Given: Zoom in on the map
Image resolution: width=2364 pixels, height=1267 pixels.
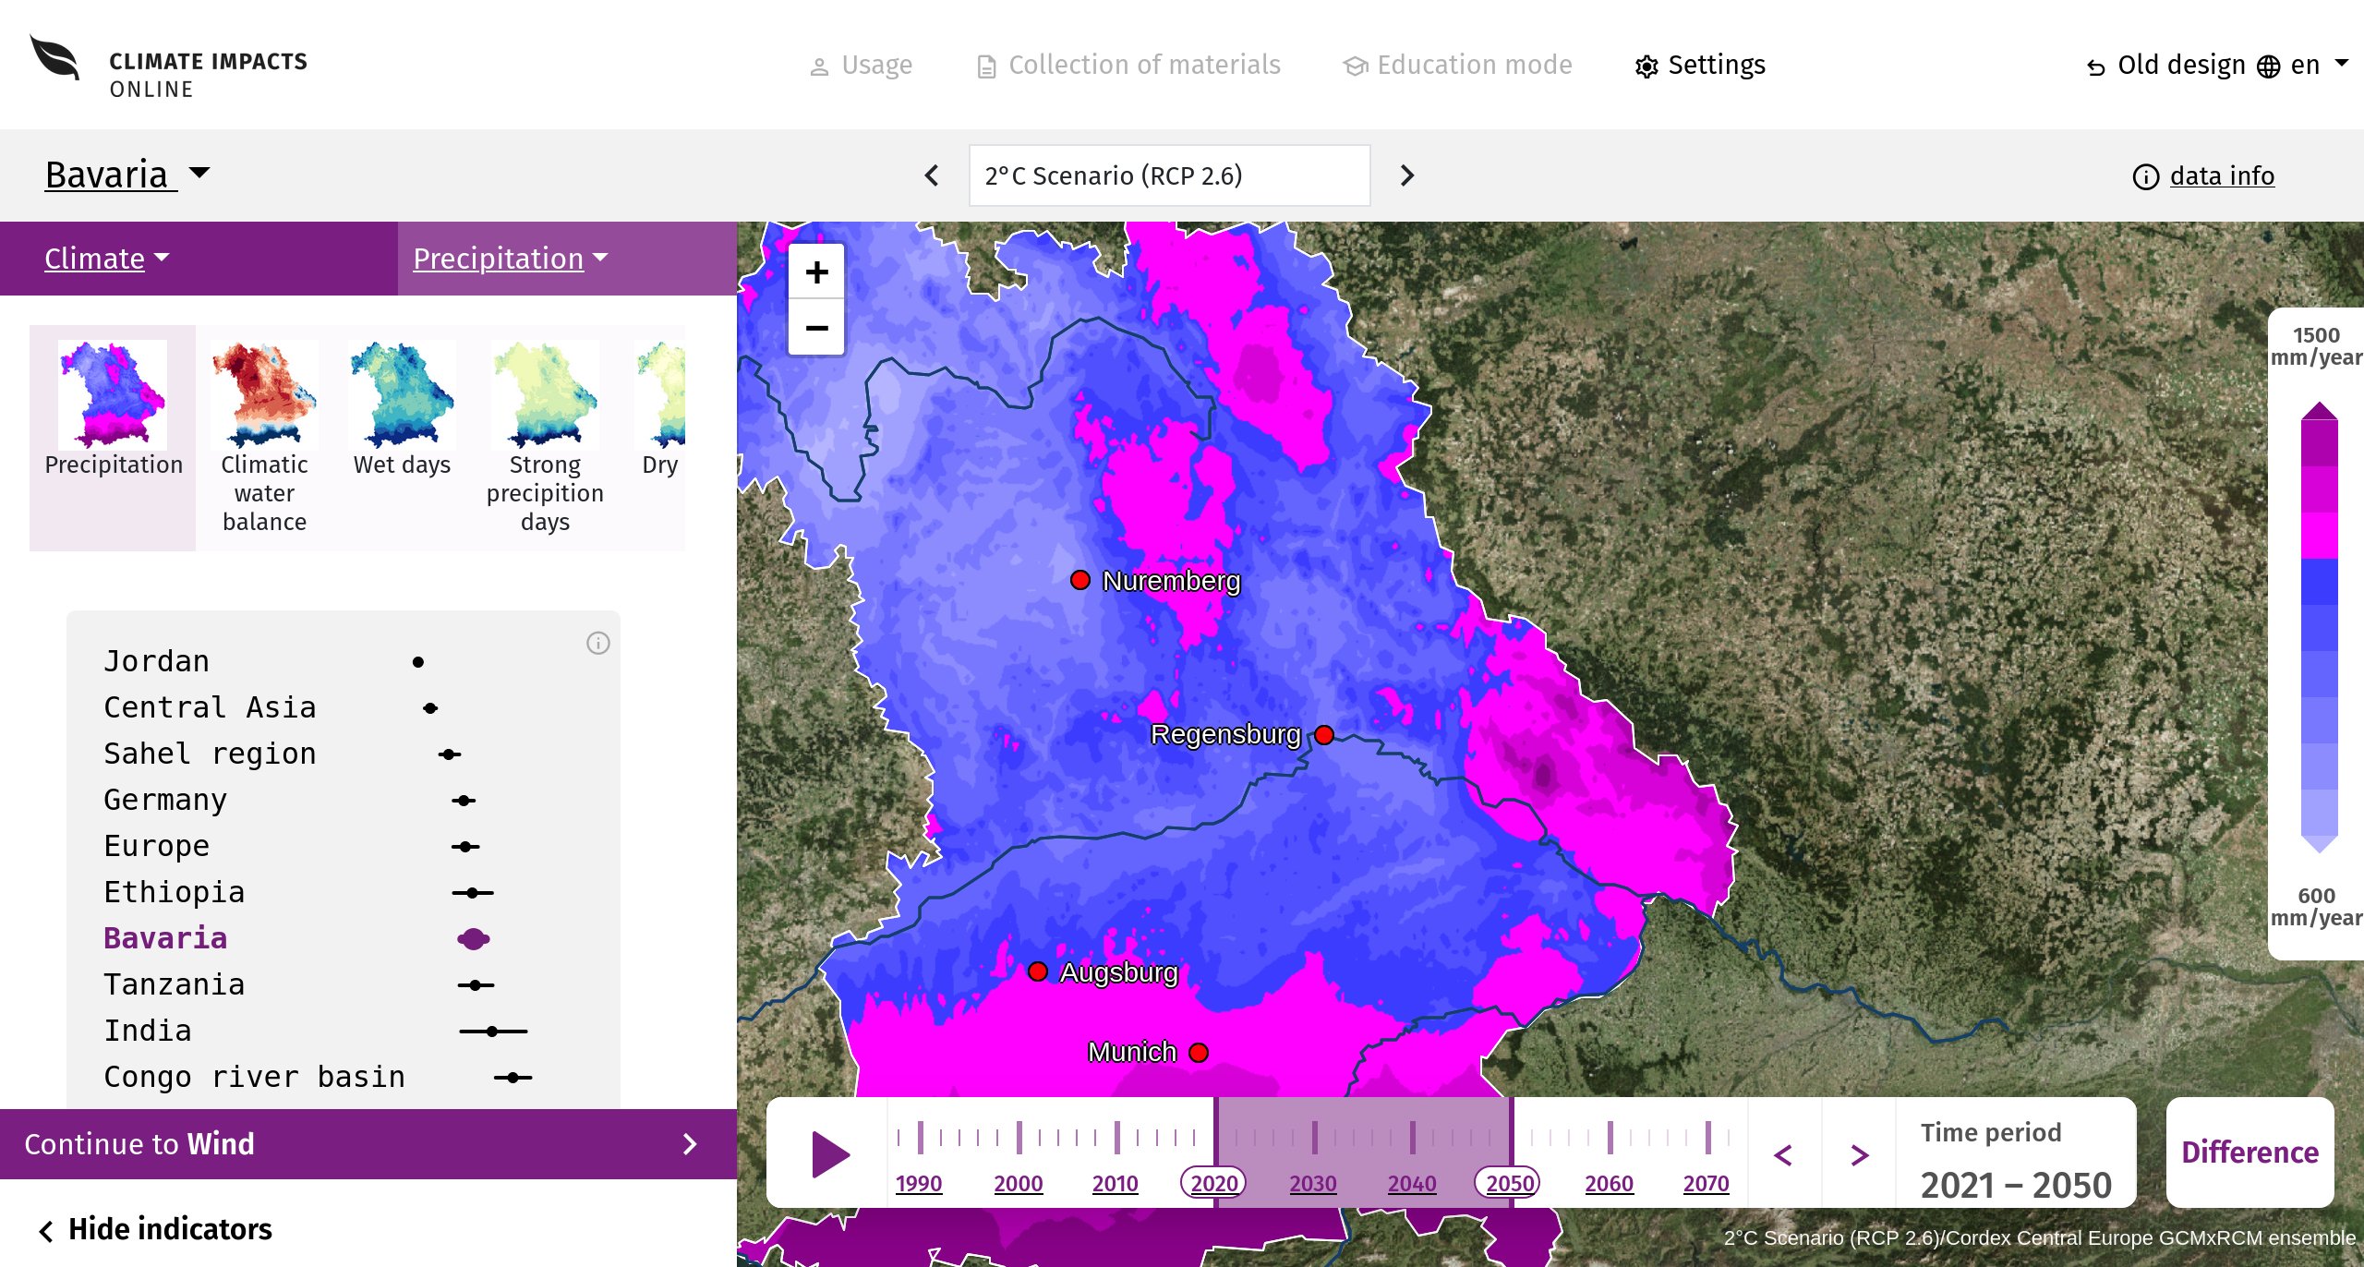Looking at the screenshot, I should (816, 272).
